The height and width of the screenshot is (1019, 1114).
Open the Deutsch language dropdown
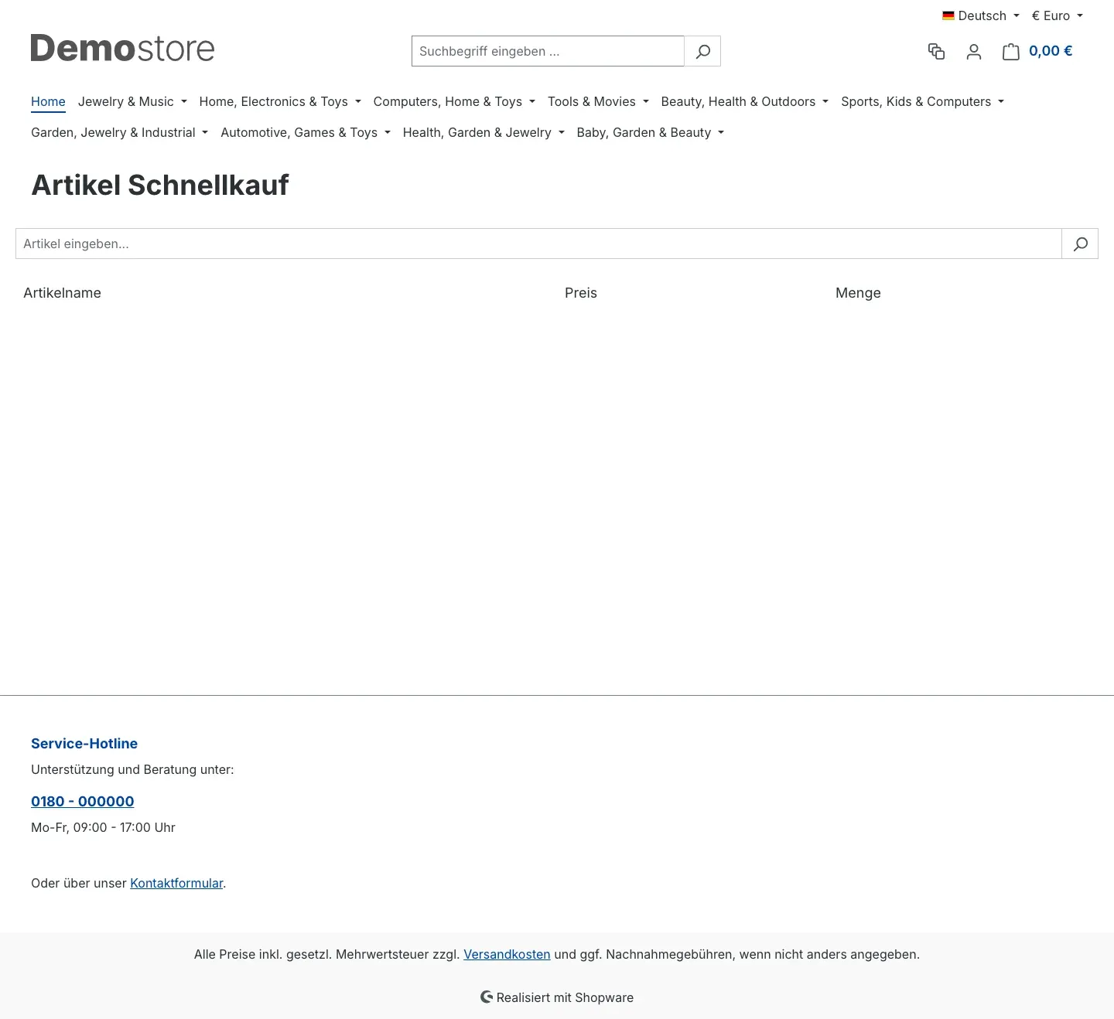point(981,15)
